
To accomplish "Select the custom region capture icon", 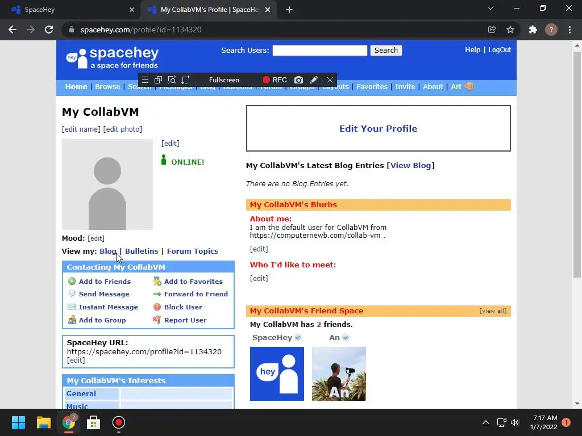I will coord(186,79).
